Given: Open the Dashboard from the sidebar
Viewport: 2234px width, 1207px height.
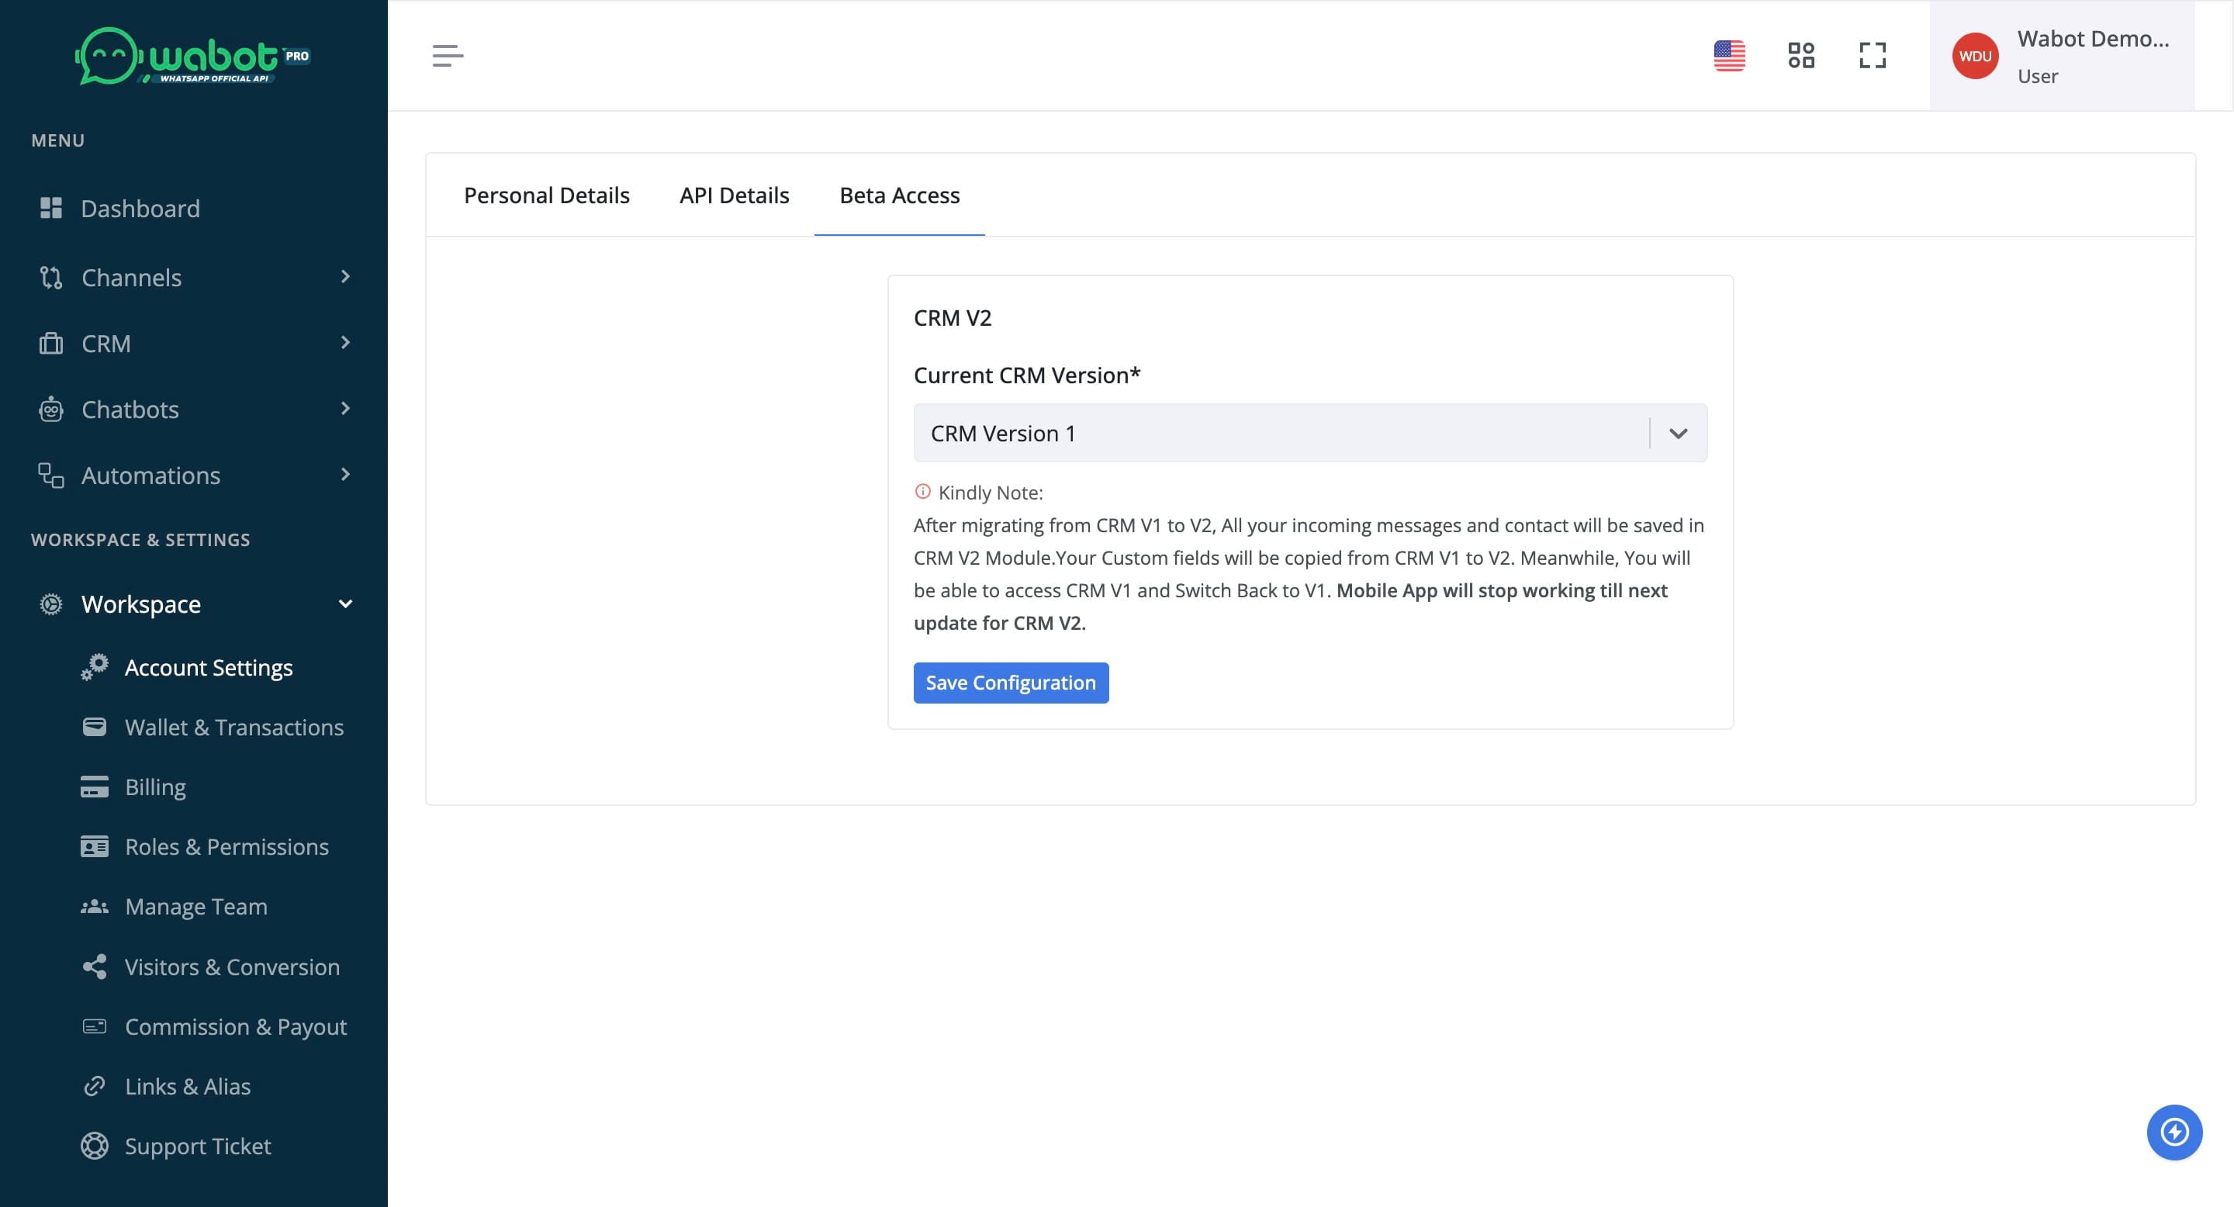Looking at the screenshot, I should point(140,208).
